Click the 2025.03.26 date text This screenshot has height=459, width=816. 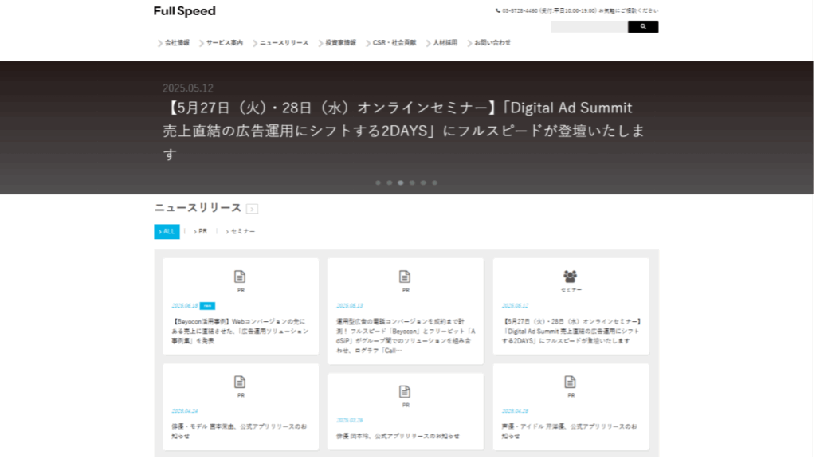click(x=350, y=421)
